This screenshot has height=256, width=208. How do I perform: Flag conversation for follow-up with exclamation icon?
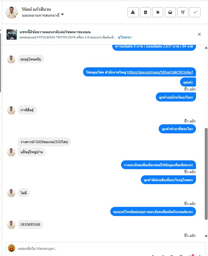[x=183, y=12]
